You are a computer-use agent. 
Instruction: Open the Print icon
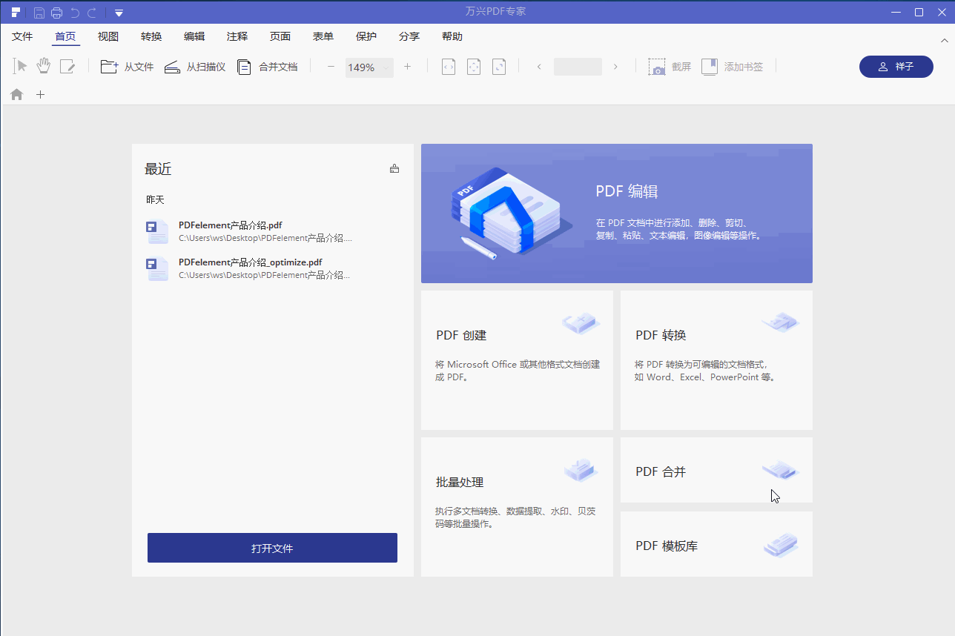tap(56, 12)
